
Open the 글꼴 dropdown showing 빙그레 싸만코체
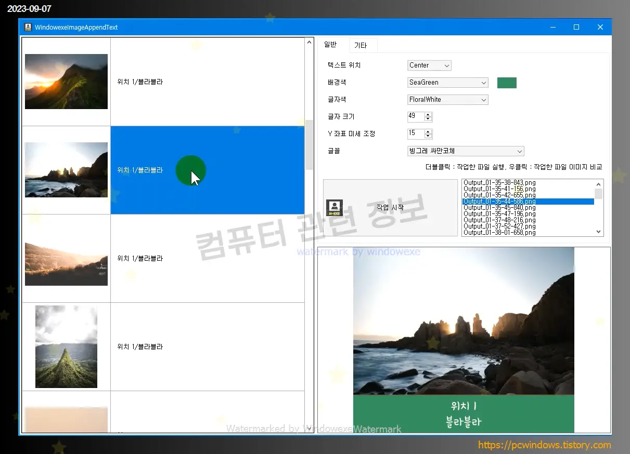pyautogui.click(x=466, y=151)
